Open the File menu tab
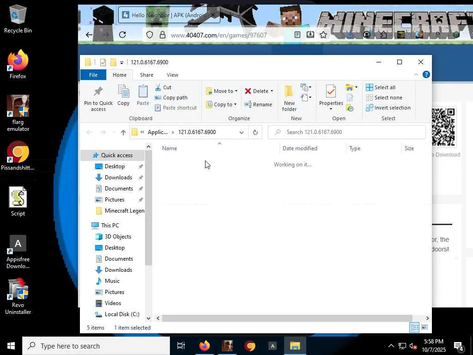 93,75
